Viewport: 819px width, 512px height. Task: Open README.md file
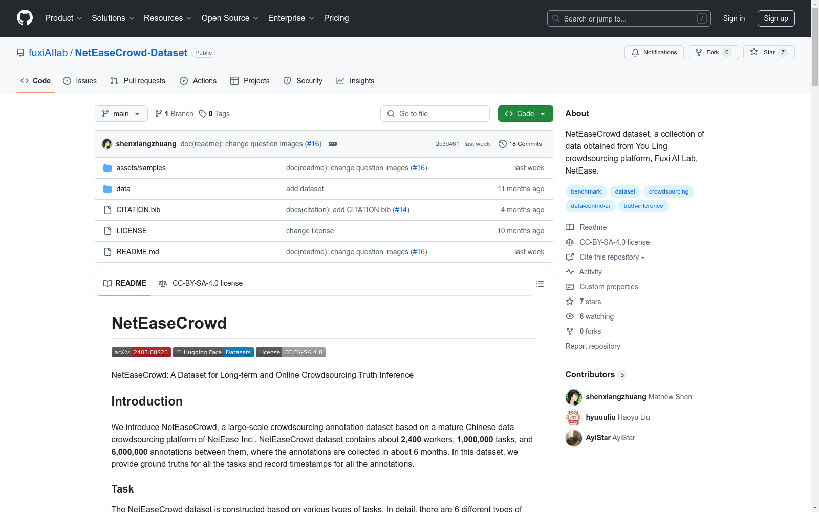pos(138,252)
